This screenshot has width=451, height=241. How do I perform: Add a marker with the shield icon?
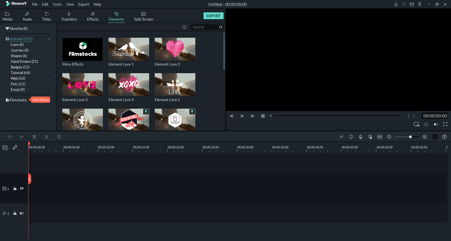tap(351, 137)
